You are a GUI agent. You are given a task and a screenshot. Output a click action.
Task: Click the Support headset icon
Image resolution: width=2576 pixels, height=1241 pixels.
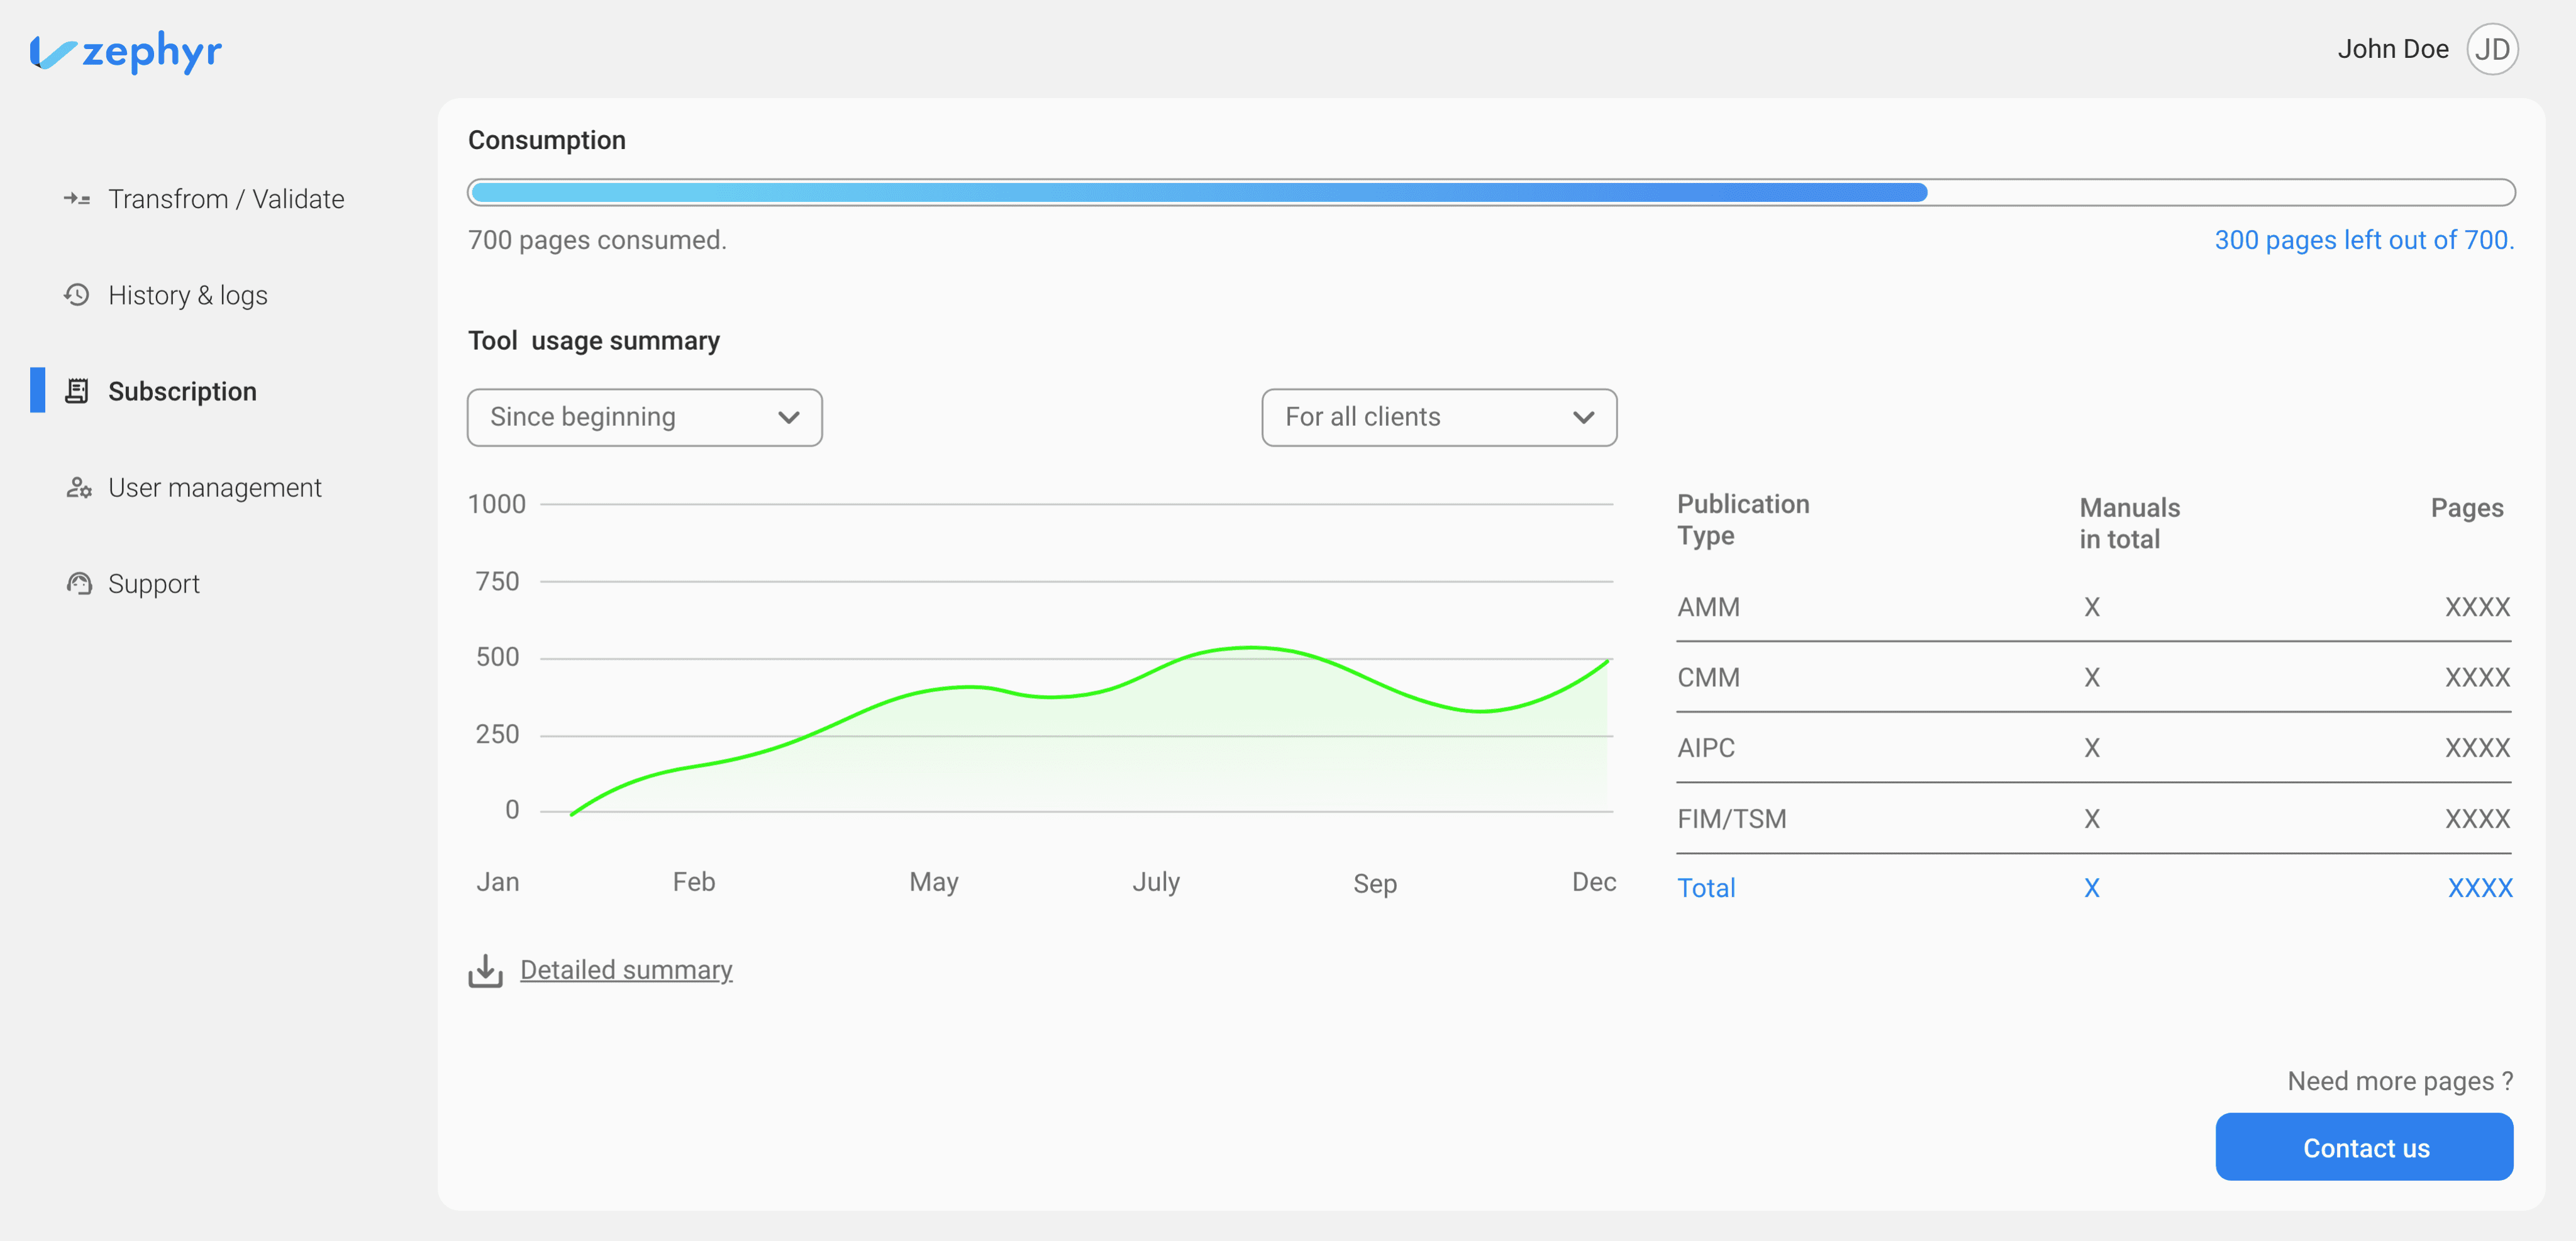(79, 584)
